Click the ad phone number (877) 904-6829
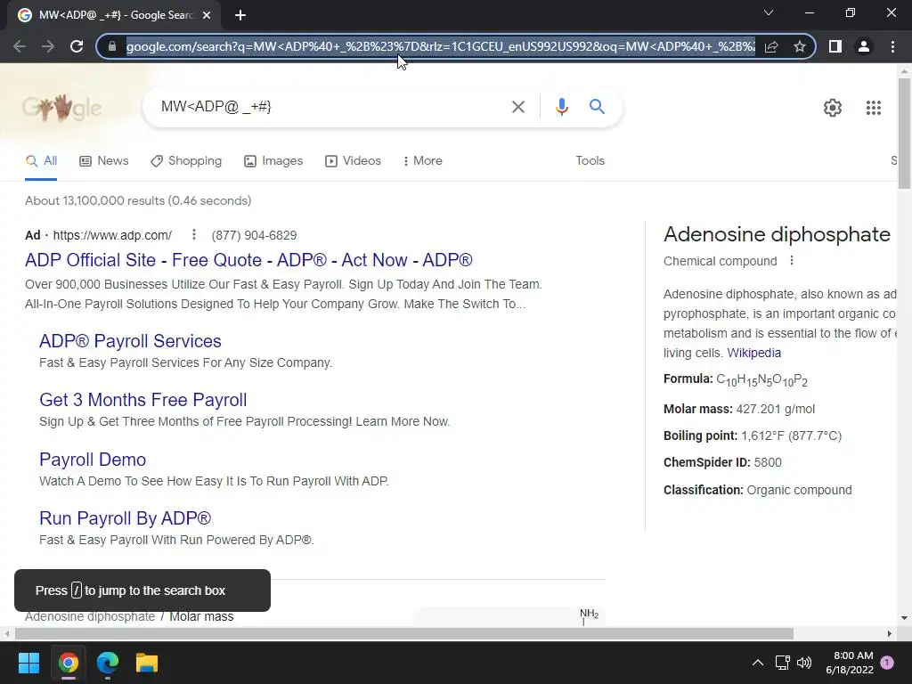 [254, 235]
